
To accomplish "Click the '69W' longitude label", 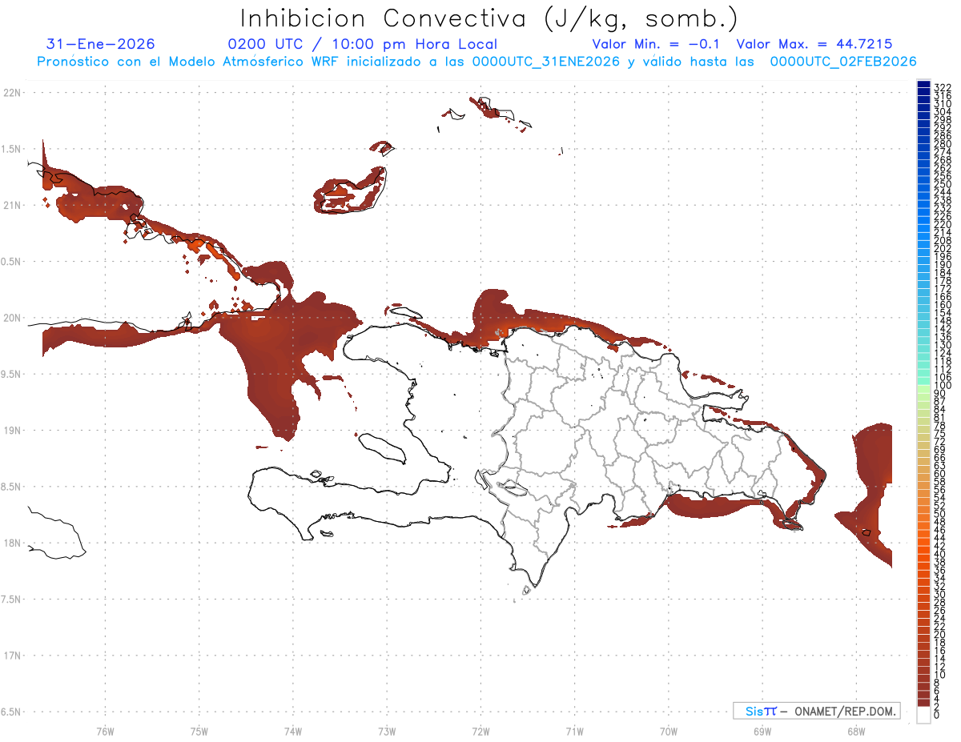I will [x=762, y=731].
